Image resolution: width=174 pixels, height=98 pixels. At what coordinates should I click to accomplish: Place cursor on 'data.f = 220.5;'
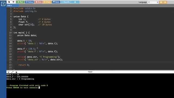point(26,49)
